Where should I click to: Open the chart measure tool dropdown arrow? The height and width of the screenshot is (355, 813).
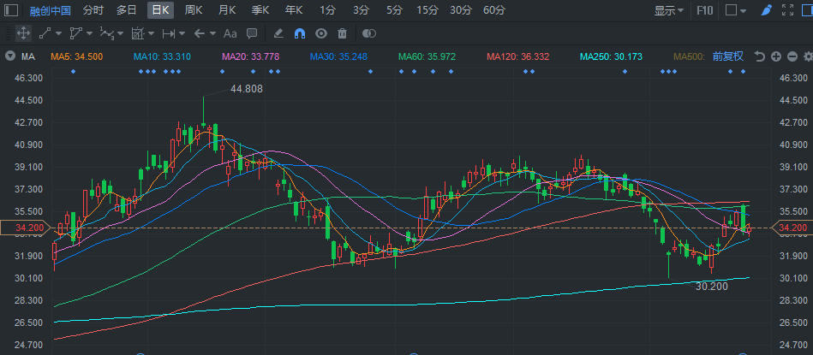tap(151, 33)
